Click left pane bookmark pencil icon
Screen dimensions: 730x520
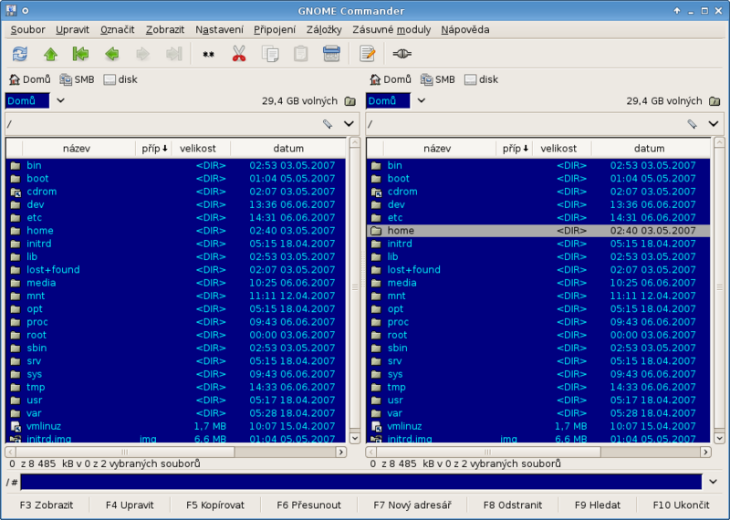click(x=328, y=124)
